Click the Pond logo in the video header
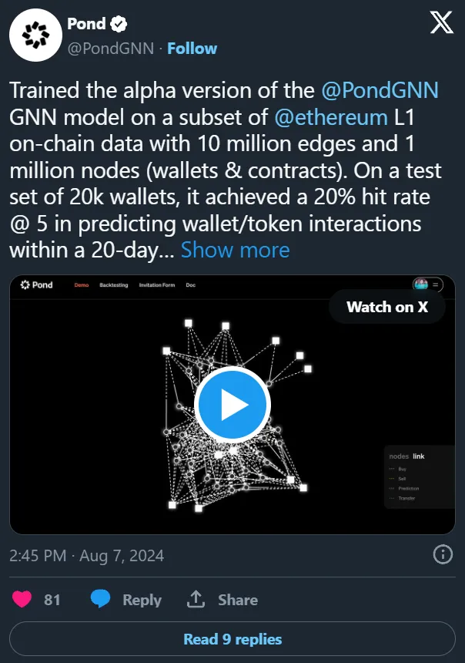Screen dimensions: 465x663 tap(37, 285)
